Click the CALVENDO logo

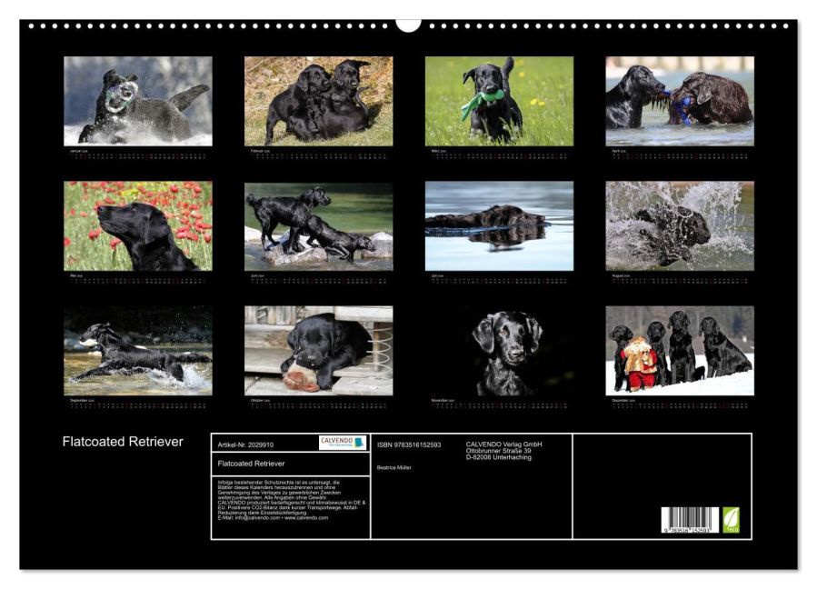point(343,443)
